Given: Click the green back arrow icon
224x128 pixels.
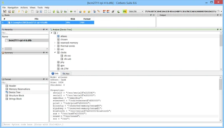Looking at the screenshot, I should 71,12.
